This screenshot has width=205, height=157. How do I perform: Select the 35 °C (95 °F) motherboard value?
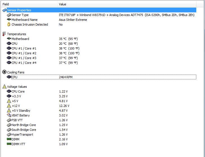click(x=68, y=39)
